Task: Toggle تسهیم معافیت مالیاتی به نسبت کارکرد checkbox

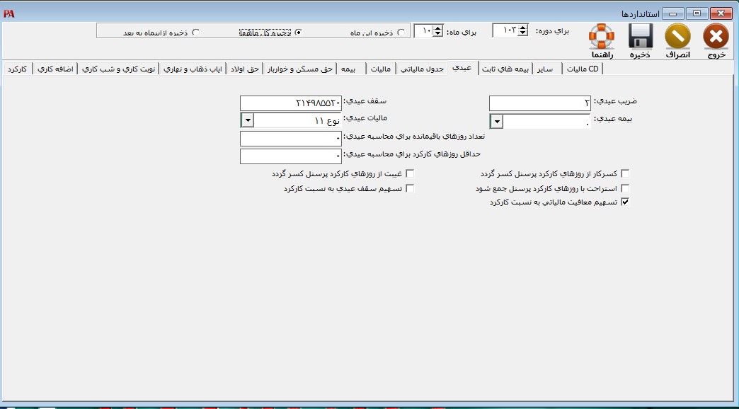Action: coord(624,202)
